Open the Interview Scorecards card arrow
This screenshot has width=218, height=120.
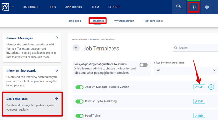[x=56, y=70]
